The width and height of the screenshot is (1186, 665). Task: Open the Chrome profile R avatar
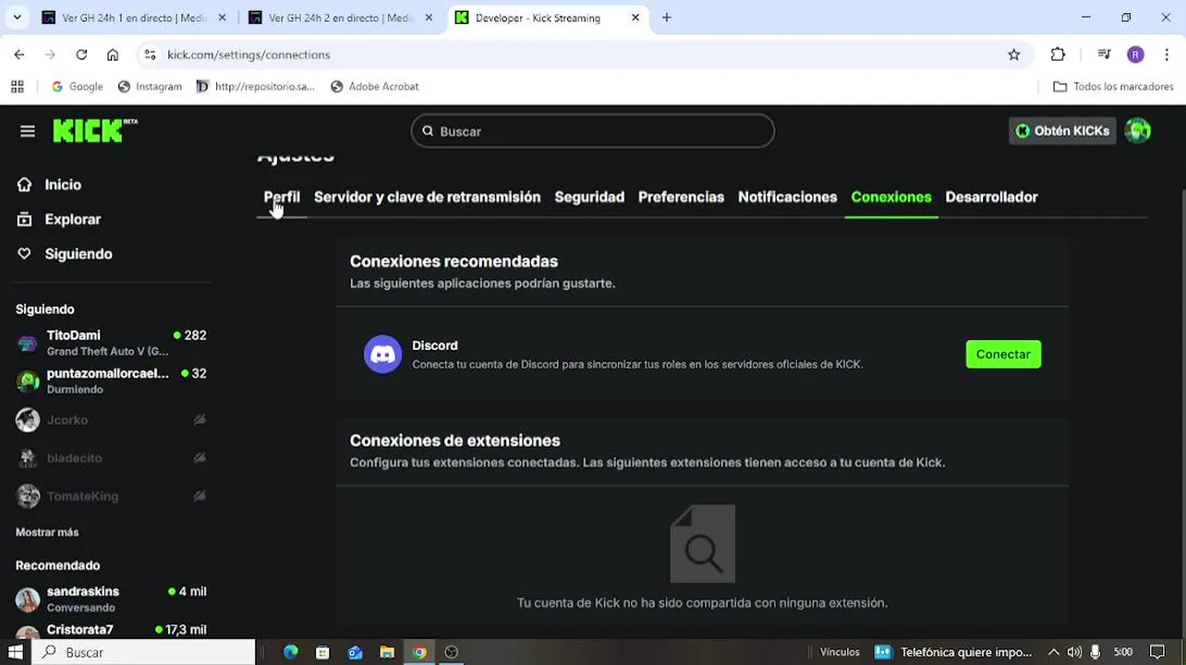click(x=1135, y=54)
